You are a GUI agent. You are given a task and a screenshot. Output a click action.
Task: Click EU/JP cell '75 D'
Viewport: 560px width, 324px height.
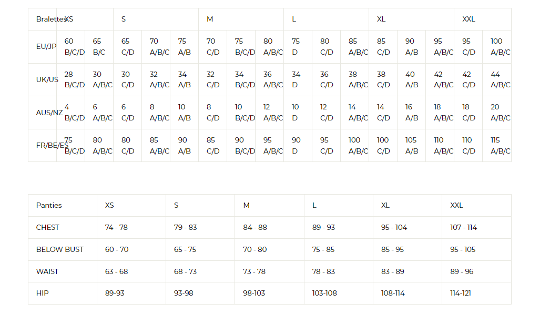[298, 47]
